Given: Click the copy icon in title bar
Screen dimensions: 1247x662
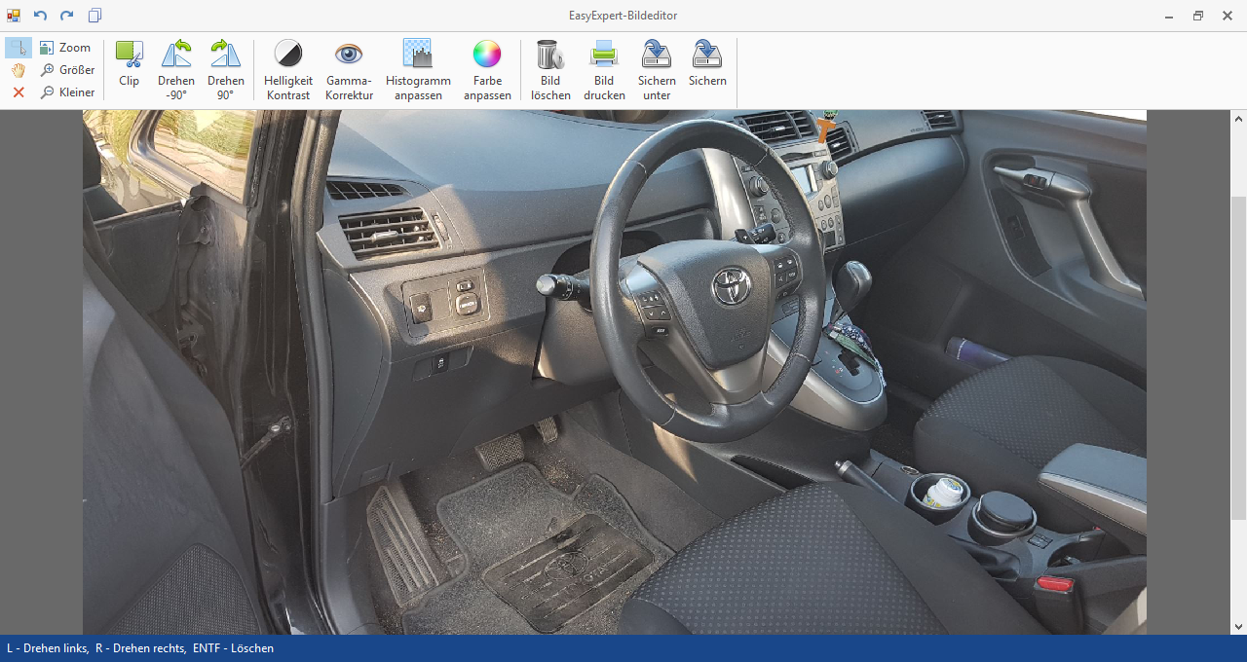Looking at the screenshot, I should tap(94, 16).
